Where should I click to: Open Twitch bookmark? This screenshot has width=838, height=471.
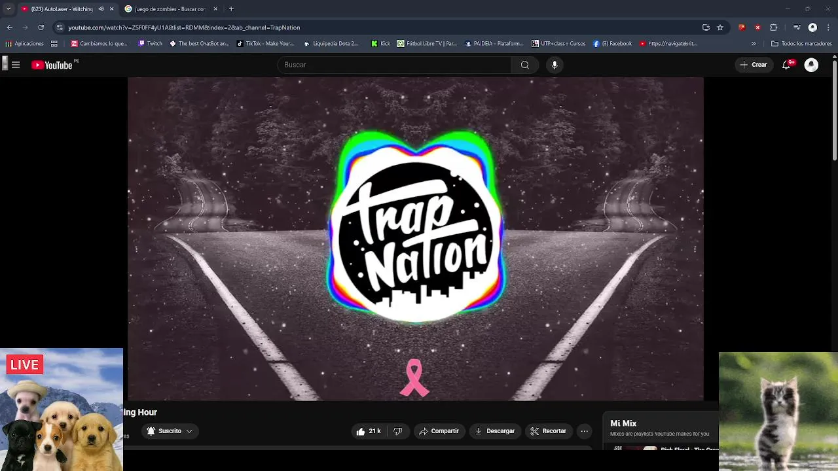tap(150, 44)
